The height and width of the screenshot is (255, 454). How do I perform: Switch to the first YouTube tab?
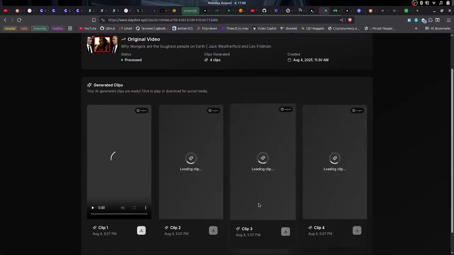pyautogui.click(x=5, y=11)
